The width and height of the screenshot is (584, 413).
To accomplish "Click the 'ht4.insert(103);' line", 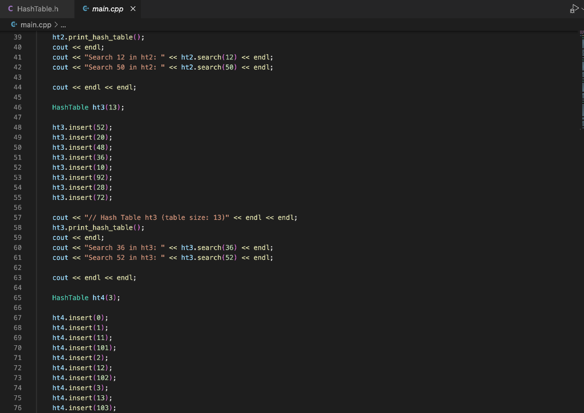I will click(84, 408).
